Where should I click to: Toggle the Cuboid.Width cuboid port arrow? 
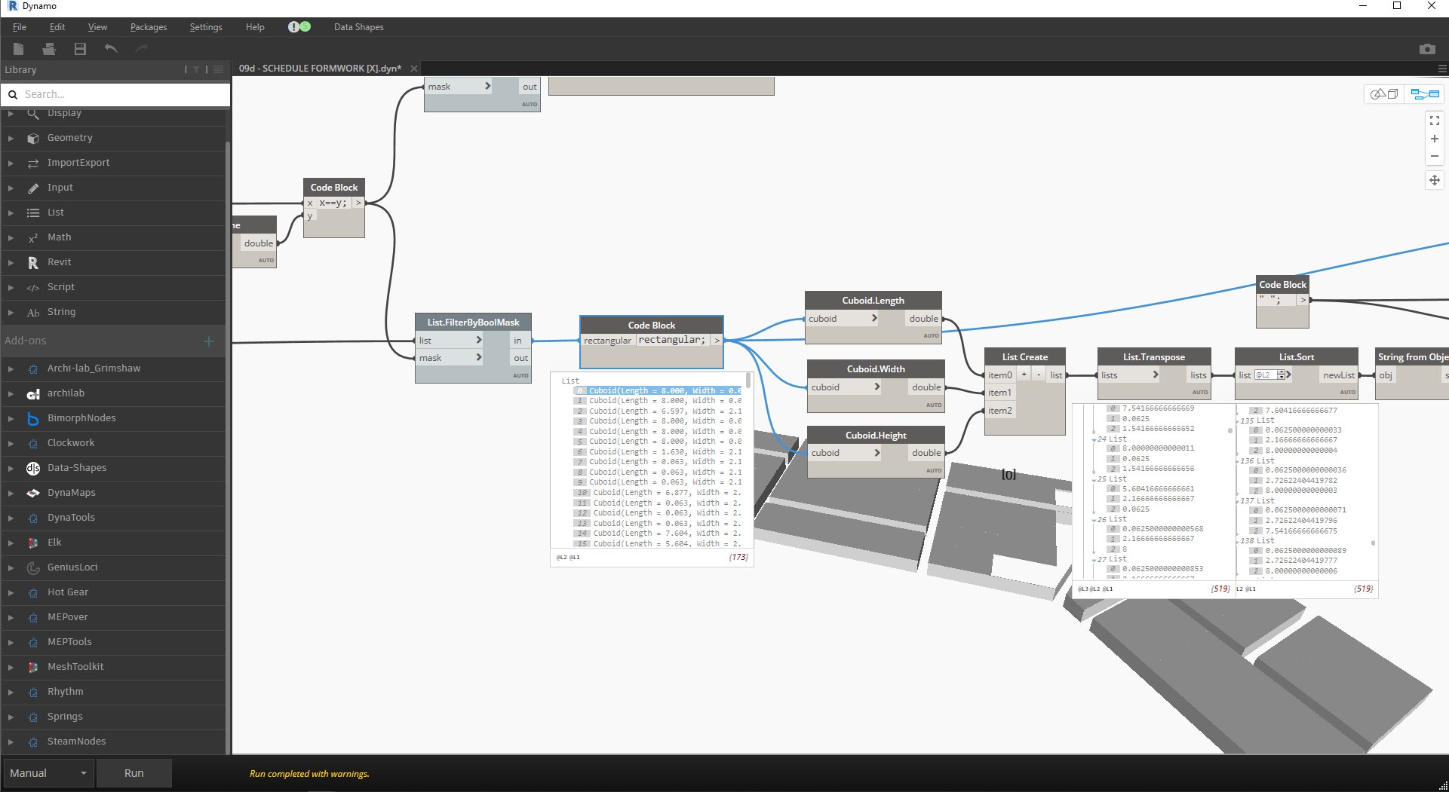point(877,387)
